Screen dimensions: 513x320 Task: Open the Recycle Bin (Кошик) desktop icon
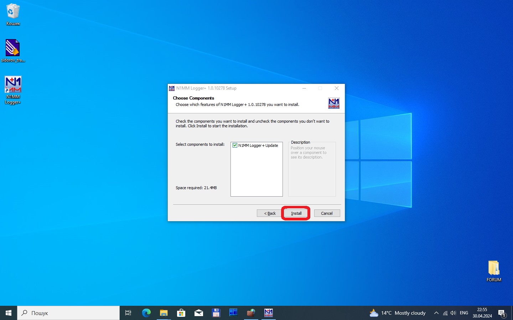click(x=13, y=15)
